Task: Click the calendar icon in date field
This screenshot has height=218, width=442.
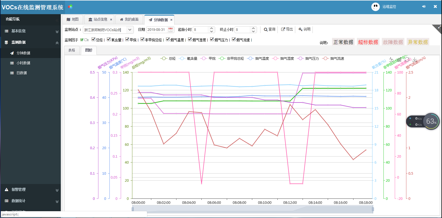Action: (171, 29)
